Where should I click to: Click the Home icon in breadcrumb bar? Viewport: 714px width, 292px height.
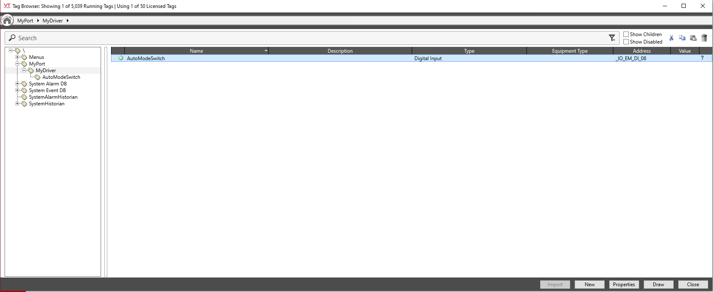coord(7,20)
